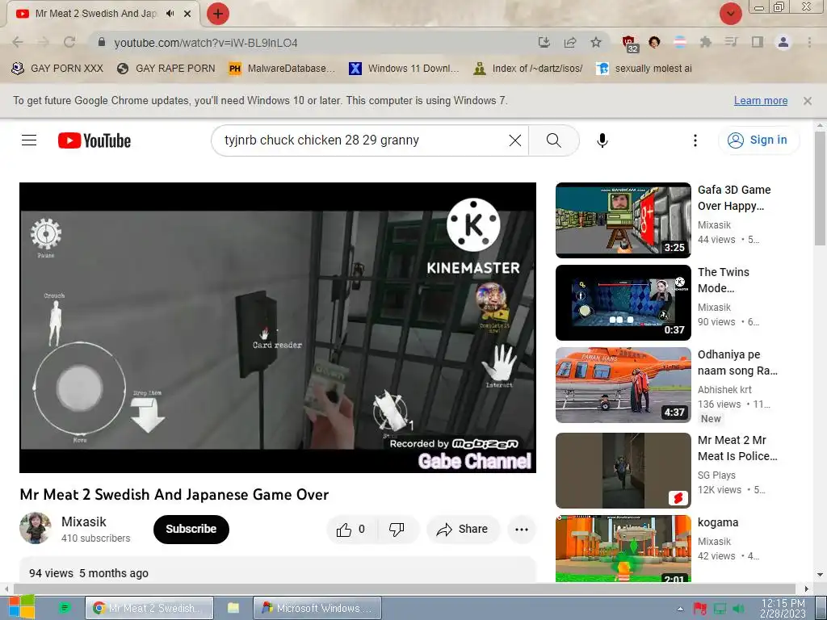Share the Mr Meat 2 video
The height and width of the screenshot is (620, 827).
(463, 530)
